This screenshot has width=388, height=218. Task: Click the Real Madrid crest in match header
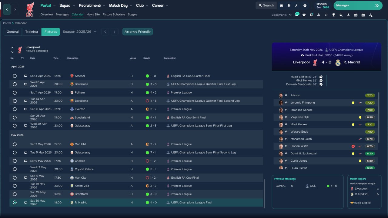click(338, 62)
